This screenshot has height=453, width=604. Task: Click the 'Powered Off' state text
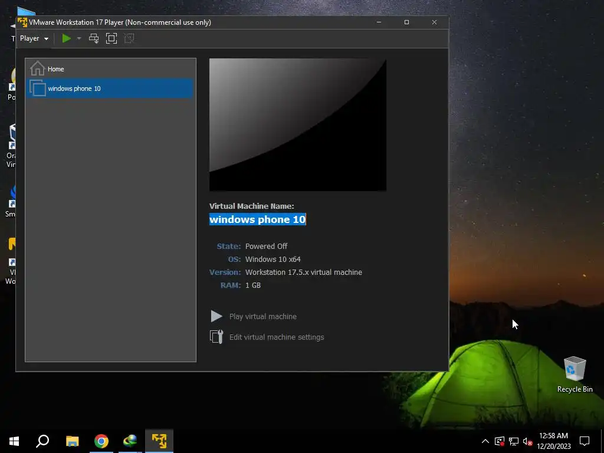[x=266, y=246]
